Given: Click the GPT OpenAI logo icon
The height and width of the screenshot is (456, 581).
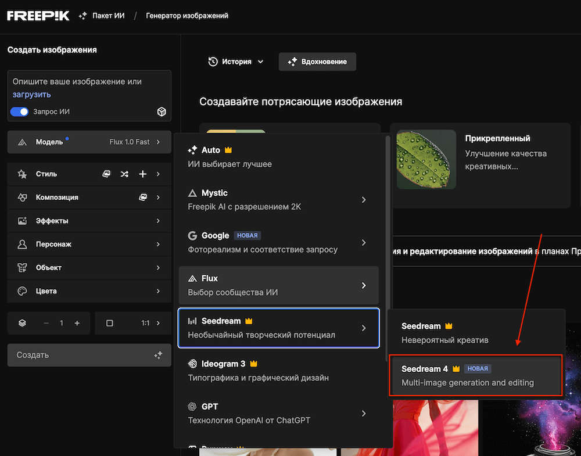Looking at the screenshot, I should 192,407.
